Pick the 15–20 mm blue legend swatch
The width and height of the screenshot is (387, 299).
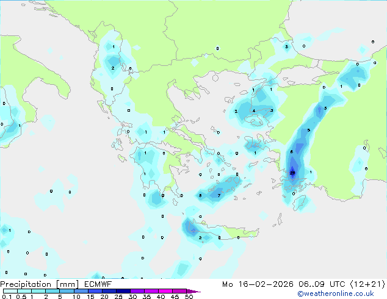tap(95, 291)
